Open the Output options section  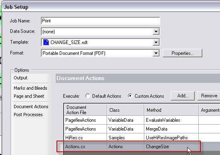[20, 78]
